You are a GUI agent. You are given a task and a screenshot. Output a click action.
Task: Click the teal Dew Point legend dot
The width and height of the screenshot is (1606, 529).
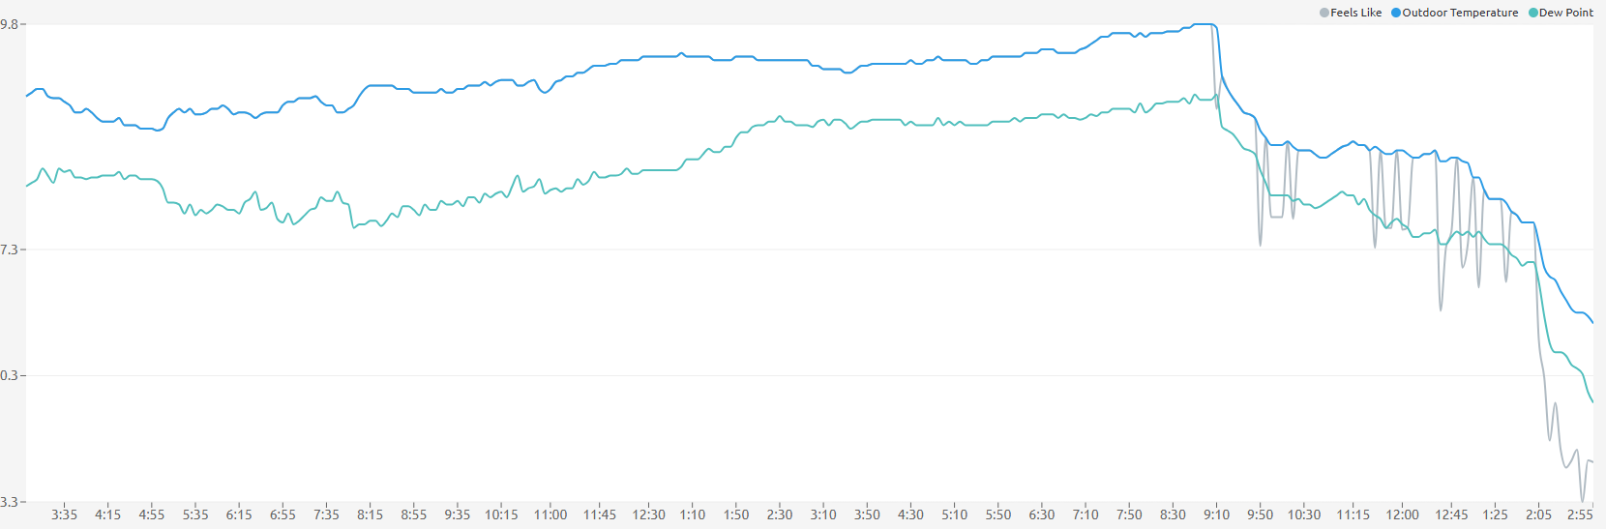[1533, 13]
